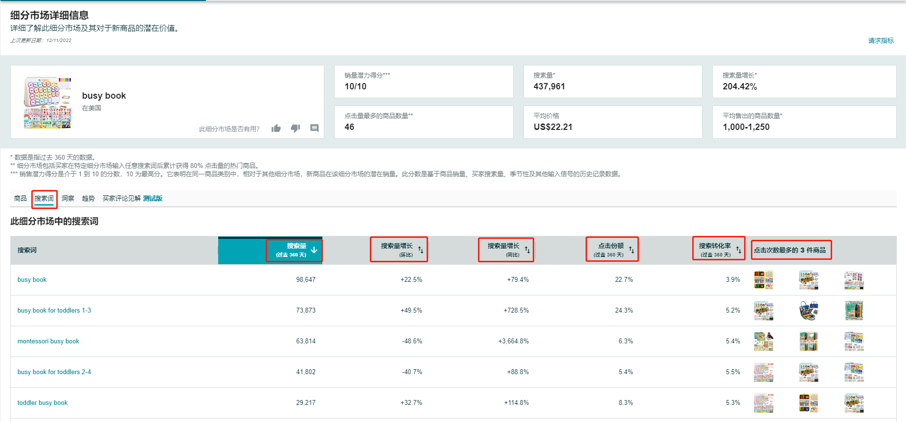Open the comment feedback icon
The height and width of the screenshot is (422, 906).
[315, 128]
